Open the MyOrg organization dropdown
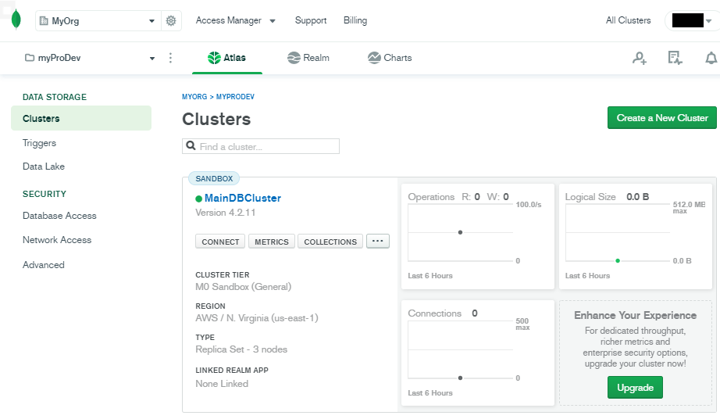 [98, 20]
